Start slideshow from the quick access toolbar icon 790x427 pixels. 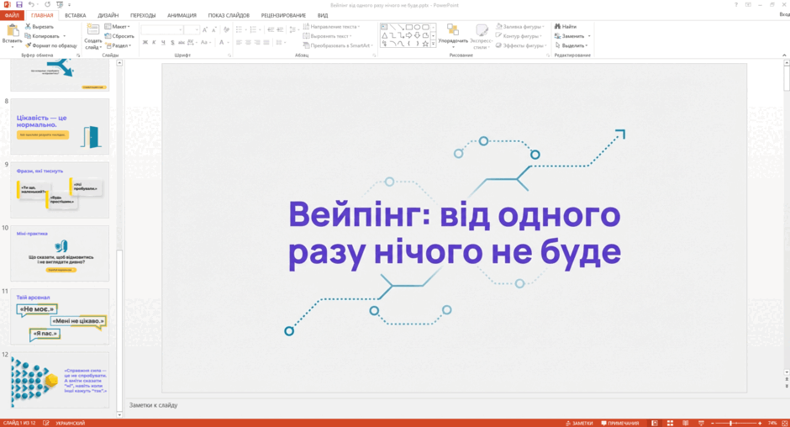click(x=60, y=4)
